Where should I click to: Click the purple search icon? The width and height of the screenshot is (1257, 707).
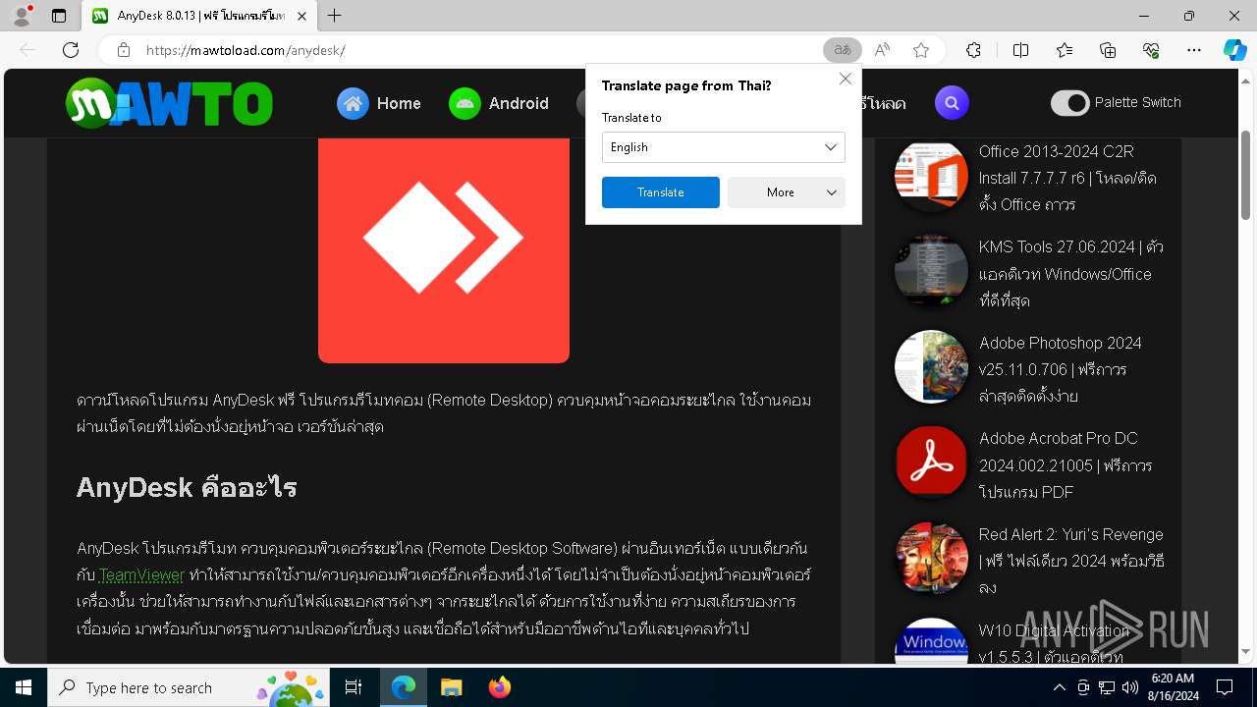point(951,102)
